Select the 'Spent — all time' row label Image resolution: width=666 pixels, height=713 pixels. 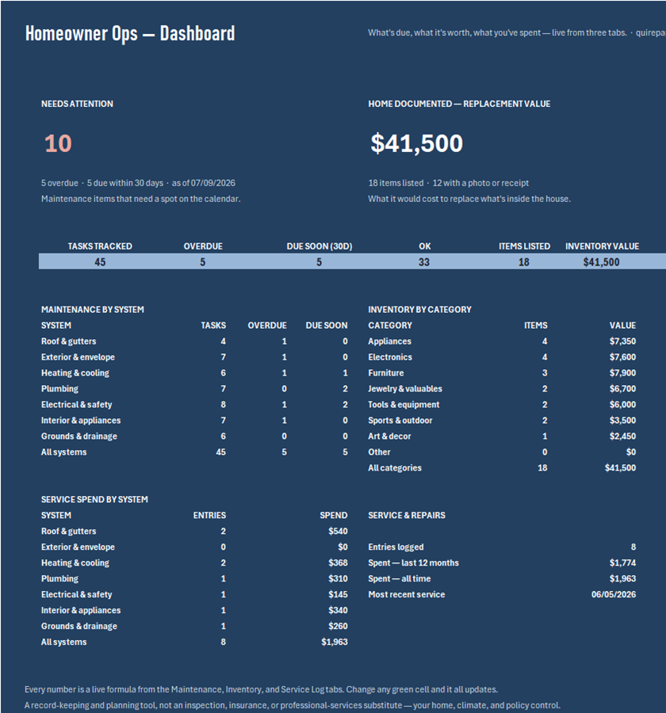pyautogui.click(x=400, y=578)
